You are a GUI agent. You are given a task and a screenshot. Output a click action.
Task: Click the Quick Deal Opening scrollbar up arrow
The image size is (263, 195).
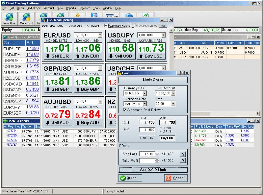click(171, 31)
